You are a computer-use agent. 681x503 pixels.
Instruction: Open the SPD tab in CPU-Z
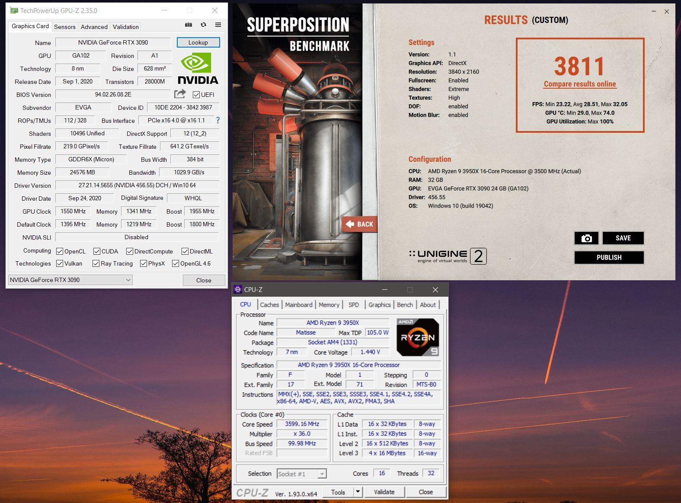pyautogui.click(x=354, y=305)
